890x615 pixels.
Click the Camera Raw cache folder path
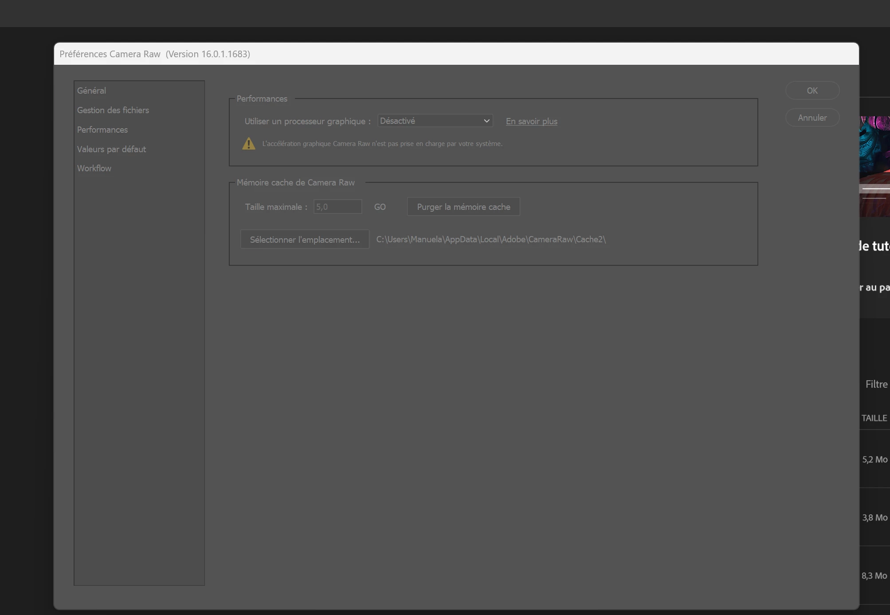(490, 240)
